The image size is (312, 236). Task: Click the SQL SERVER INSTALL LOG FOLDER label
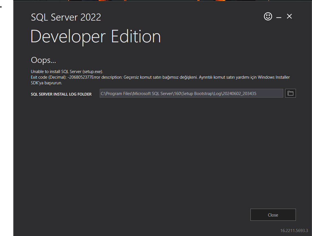[x=61, y=94]
